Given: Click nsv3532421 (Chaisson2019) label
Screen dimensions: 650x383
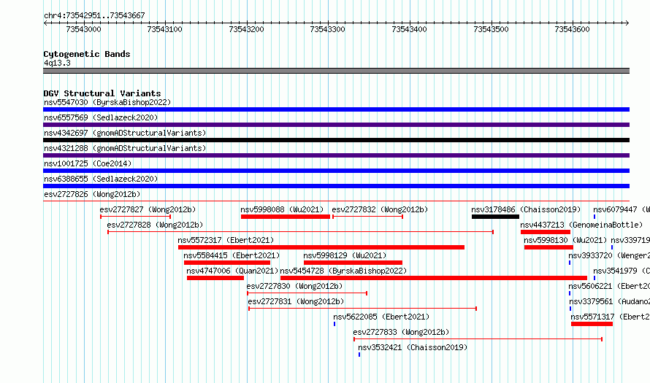Looking at the screenshot, I should 413,347.
